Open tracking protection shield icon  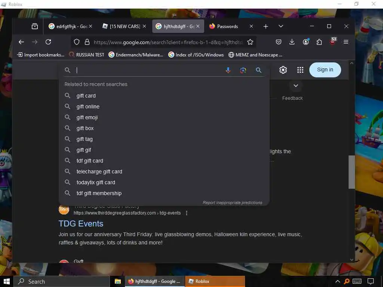pyautogui.click(x=77, y=42)
